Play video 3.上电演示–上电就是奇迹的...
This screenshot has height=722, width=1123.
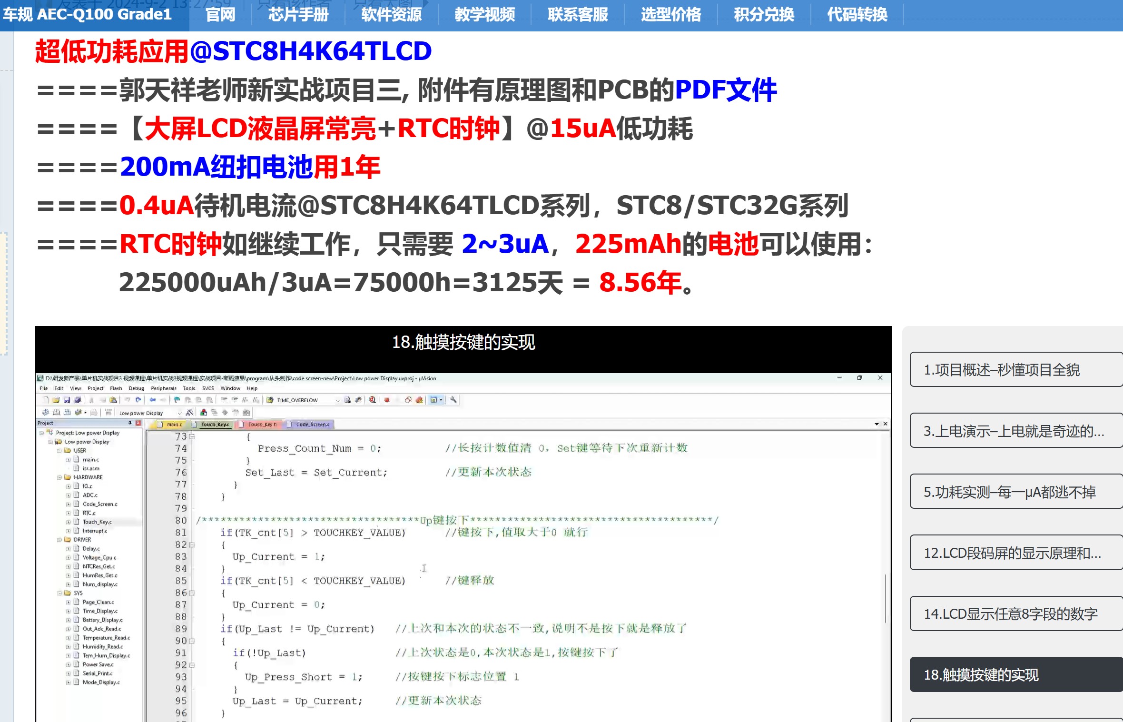(1016, 431)
